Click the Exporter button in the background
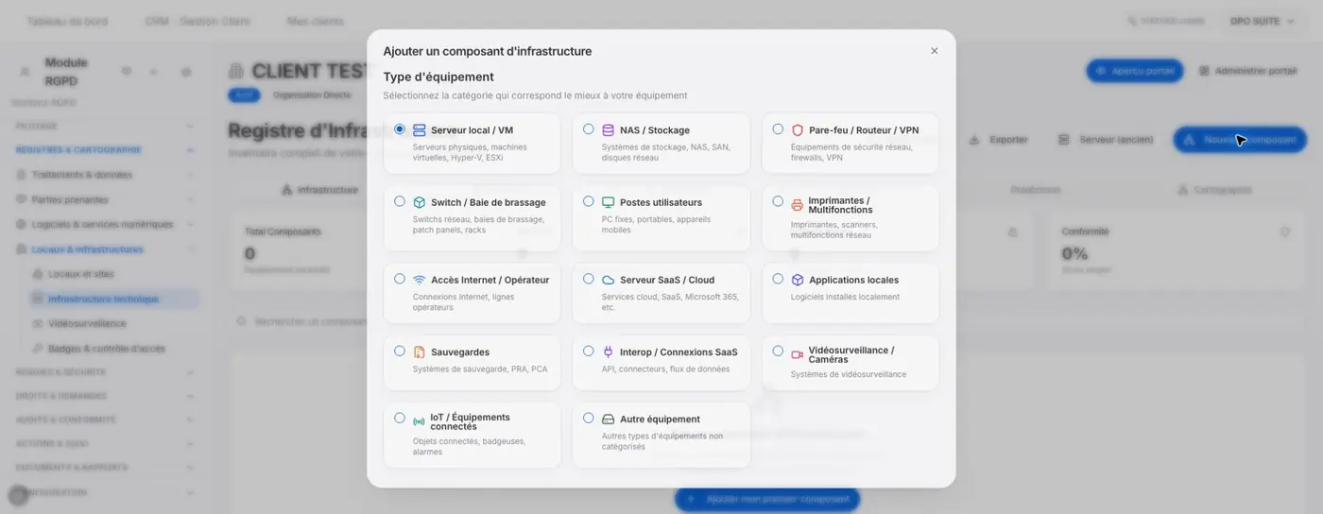This screenshot has width=1323, height=514. point(999,140)
